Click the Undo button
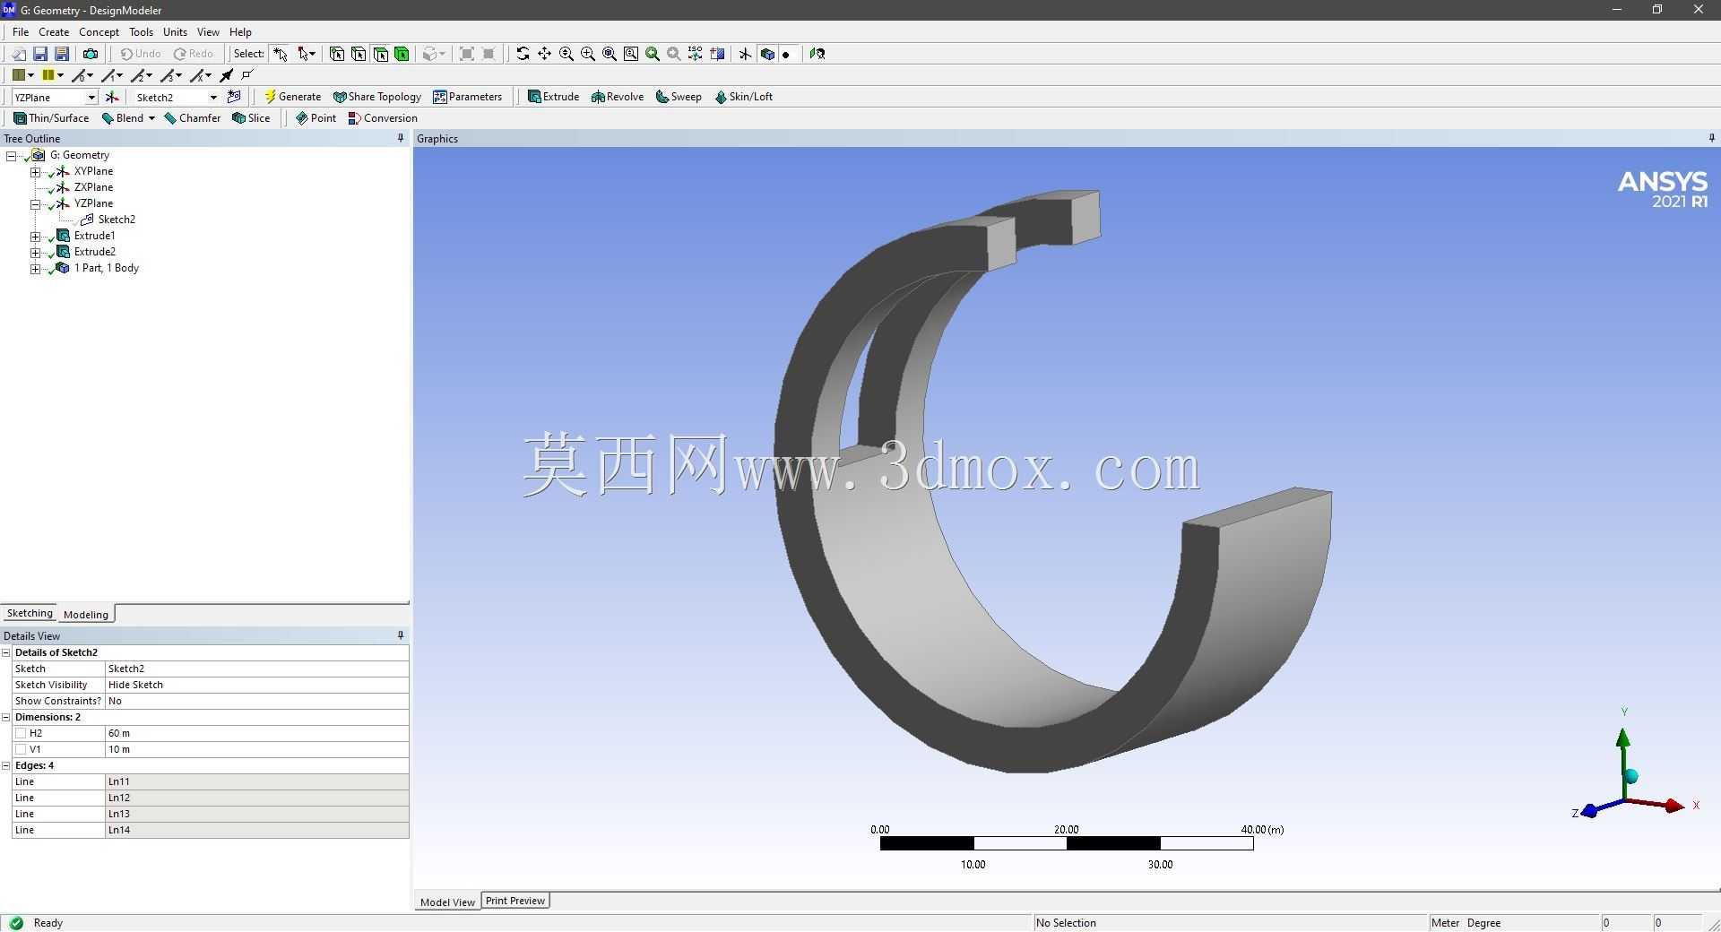The width and height of the screenshot is (1721, 932). pos(141,54)
